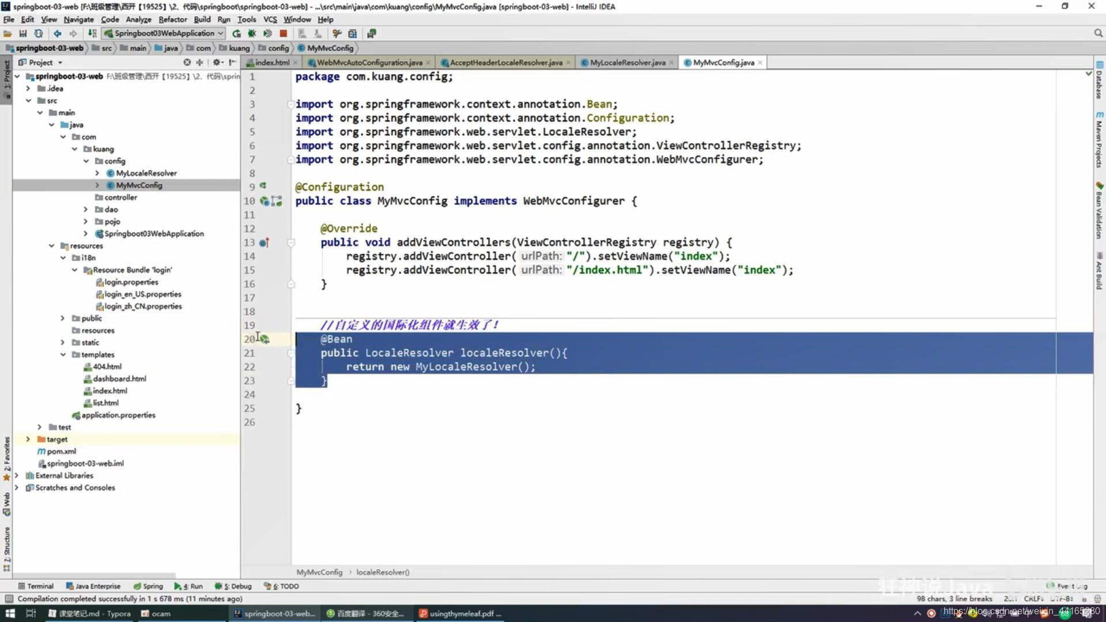Expand the MyLocaleResolver class node
The width and height of the screenshot is (1106, 622).
point(97,173)
